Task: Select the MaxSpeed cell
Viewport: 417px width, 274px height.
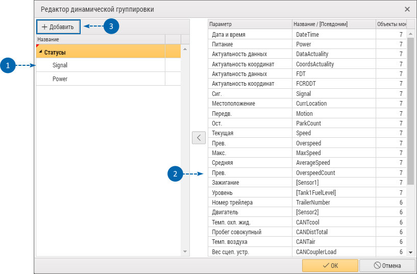Action: [334, 153]
